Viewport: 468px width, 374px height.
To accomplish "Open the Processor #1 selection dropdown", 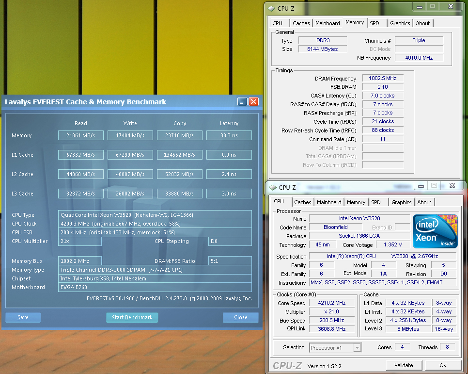I will [357, 348].
